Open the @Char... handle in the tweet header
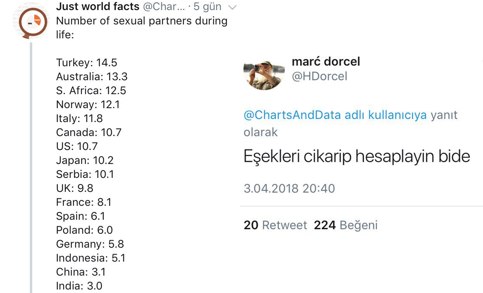This screenshot has height=293, width=483. coord(163,7)
